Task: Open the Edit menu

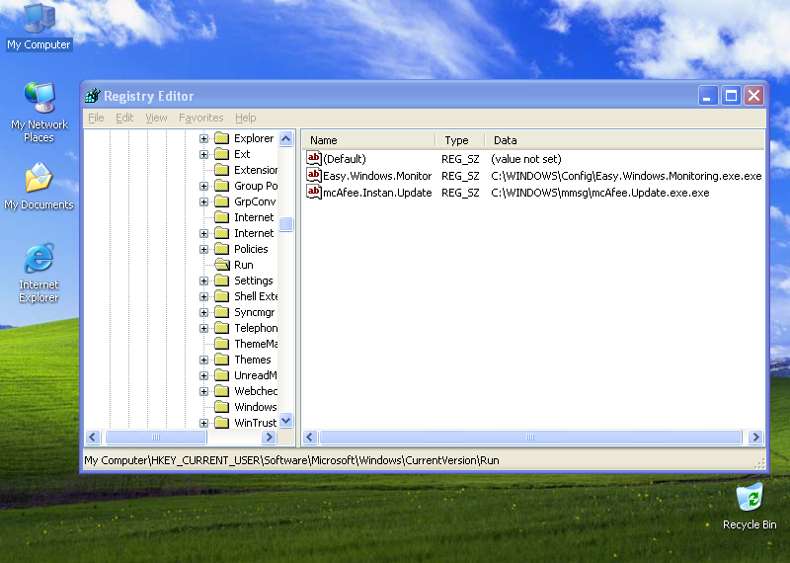Action: click(x=124, y=118)
